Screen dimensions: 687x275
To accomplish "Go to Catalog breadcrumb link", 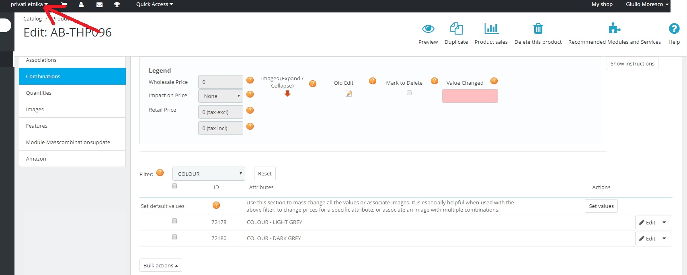I will pyautogui.click(x=33, y=19).
